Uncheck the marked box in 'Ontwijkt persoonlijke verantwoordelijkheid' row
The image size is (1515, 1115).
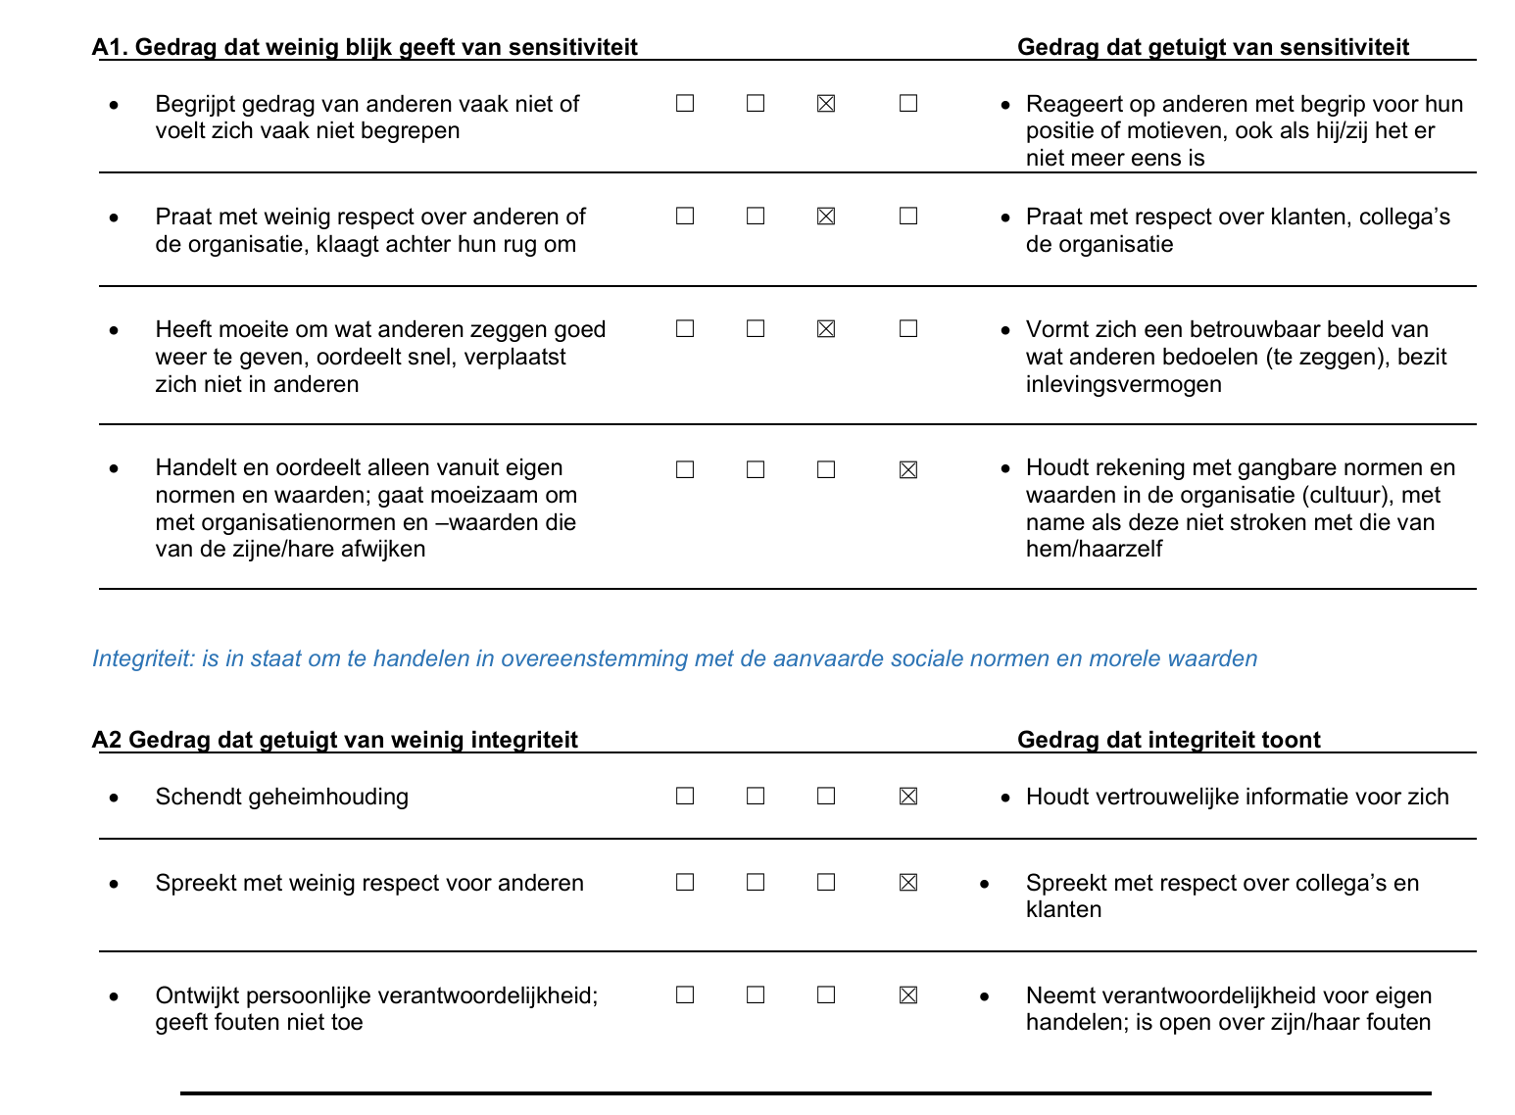coord(908,994)
